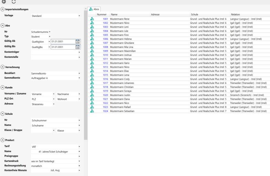Screen dimensions: 270x176
Task: Open the Rechnungsstellung dropdown showing monatlich
Action: pos(56,166)
